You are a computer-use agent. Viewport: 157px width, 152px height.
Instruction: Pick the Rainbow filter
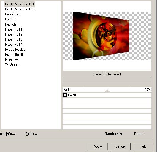coord(11,60)
